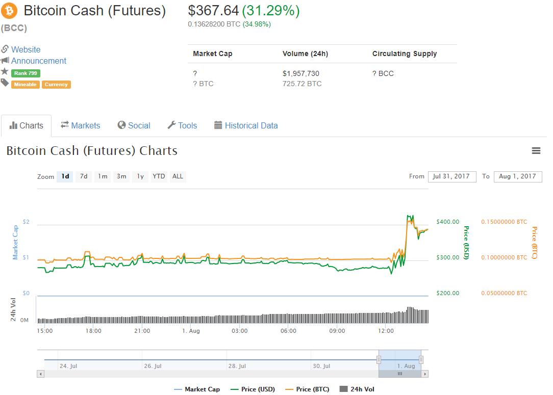
Task: Click the $367.64 price text
Action: tap(213, 11)
